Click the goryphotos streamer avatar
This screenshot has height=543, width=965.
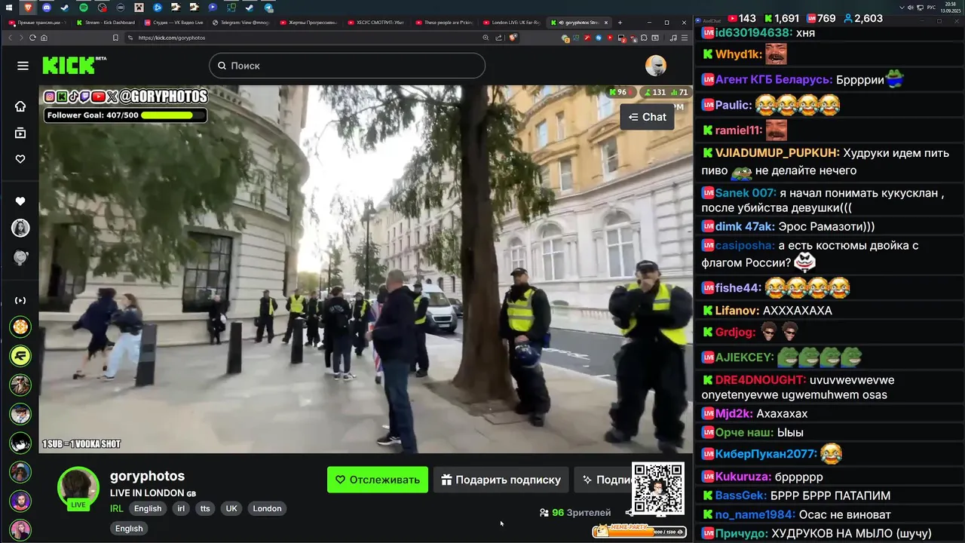pos(78,486)
